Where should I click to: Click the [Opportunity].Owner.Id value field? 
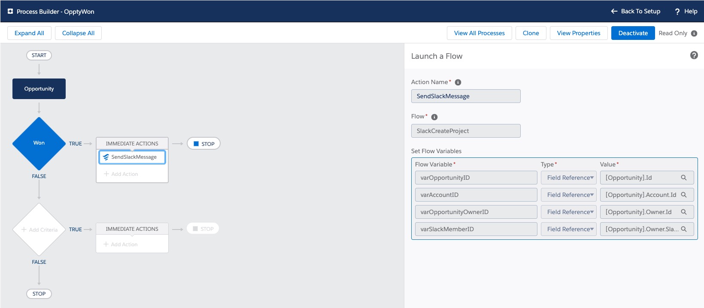[x=647, y=212]
